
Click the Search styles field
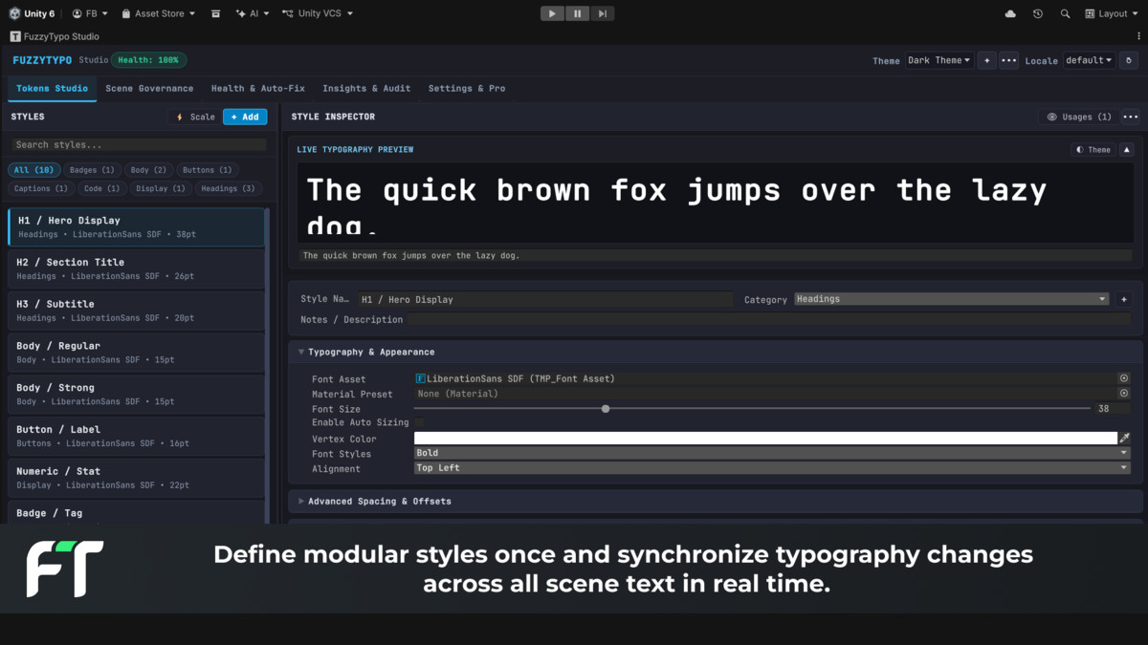139,144
